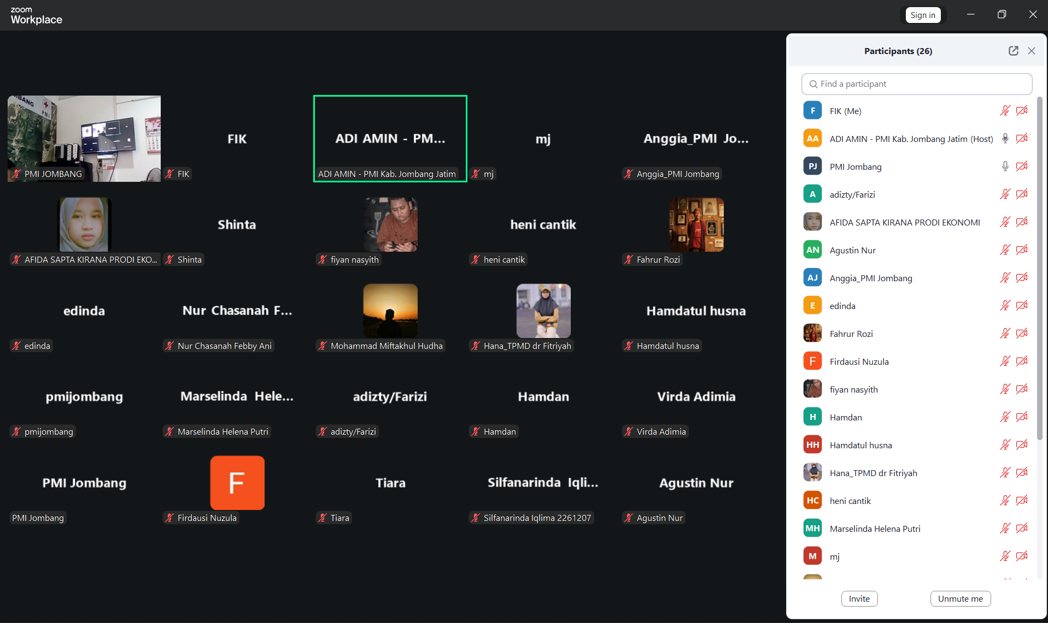
Task: Click the participants list vertical scrollbar
Action: click(x=1039, y=268)
